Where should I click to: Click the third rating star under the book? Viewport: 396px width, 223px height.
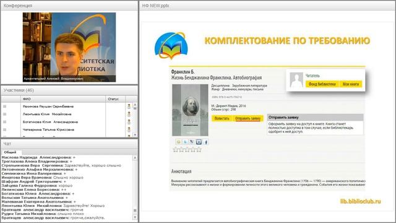pos(187,150)
